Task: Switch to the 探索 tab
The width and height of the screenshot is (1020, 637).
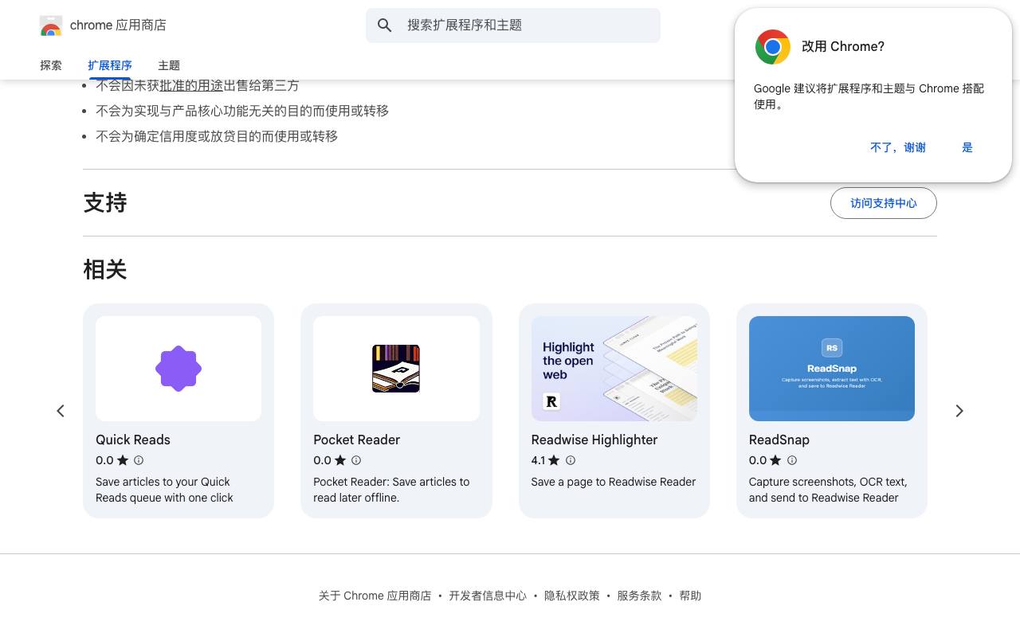Action: (x=51, y=65)
